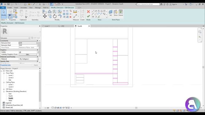Select the Move tool (four arrows)

(x=45, y=16)
